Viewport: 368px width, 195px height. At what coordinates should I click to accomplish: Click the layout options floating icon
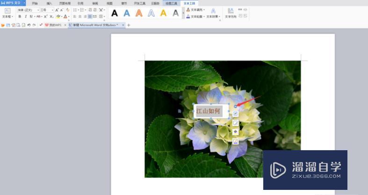coord(235,114)
